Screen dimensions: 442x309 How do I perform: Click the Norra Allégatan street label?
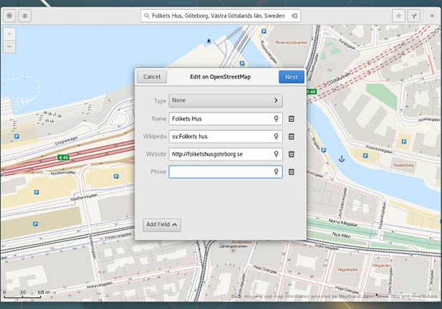(343, 223)
